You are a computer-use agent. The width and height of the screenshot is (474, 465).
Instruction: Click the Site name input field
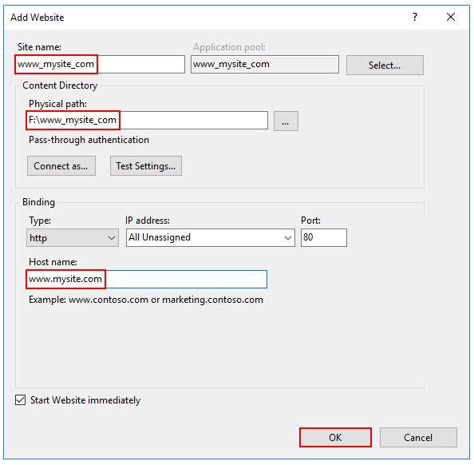[100, 64]
